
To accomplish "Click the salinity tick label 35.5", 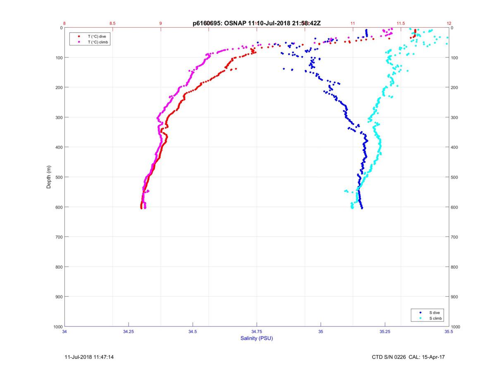I will click(448, 331).
